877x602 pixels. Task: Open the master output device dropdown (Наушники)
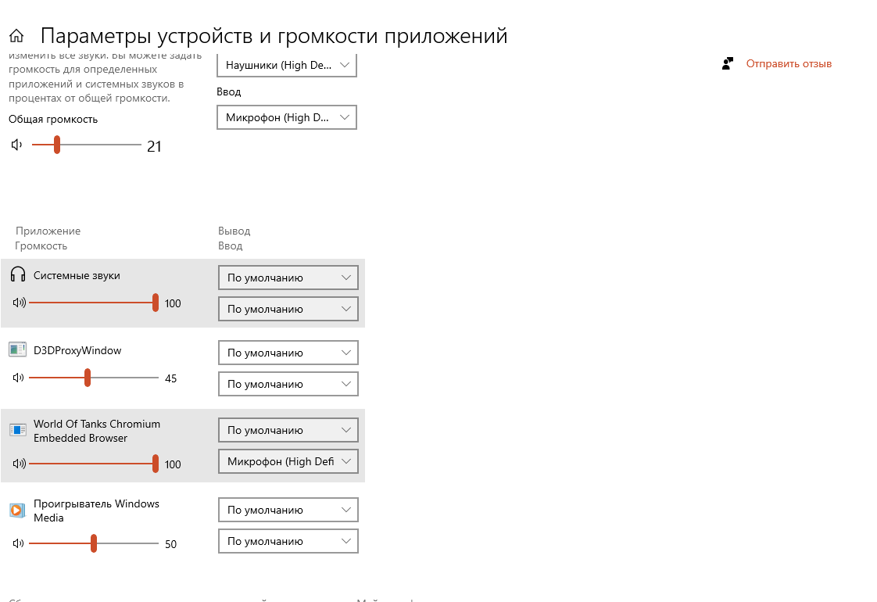[x=287, y=66]
